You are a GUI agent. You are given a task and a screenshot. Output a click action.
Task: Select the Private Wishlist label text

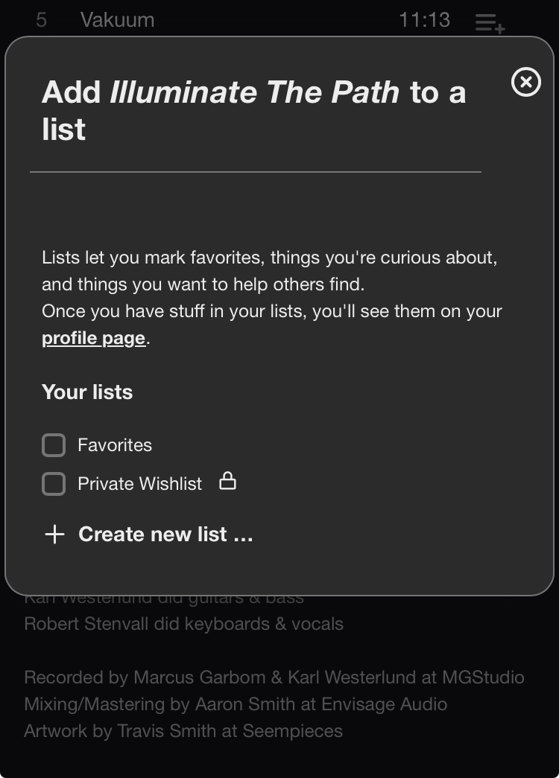click(x=139, y=484)
